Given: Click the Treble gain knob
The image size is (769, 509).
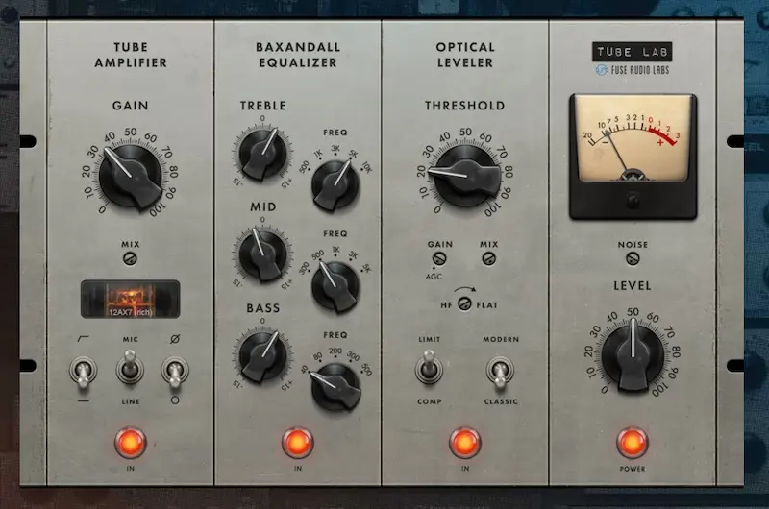Looking at the screenshot, I should (261, 154).
